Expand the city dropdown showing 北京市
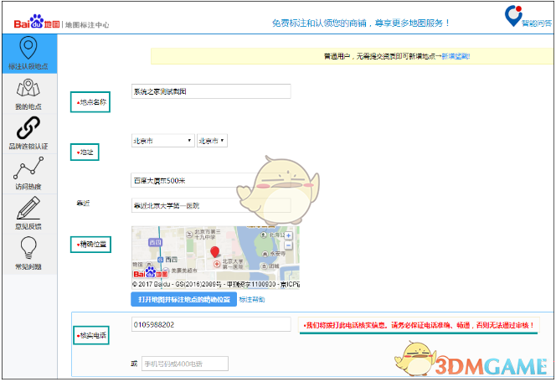Image resolution: width=556 pixels, height=382 pixels. click(x=212, y=141)
